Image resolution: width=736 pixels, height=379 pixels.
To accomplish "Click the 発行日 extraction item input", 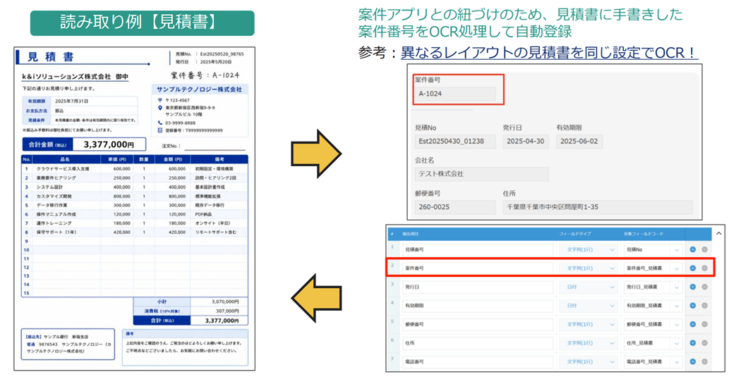I will click(478, 287).
